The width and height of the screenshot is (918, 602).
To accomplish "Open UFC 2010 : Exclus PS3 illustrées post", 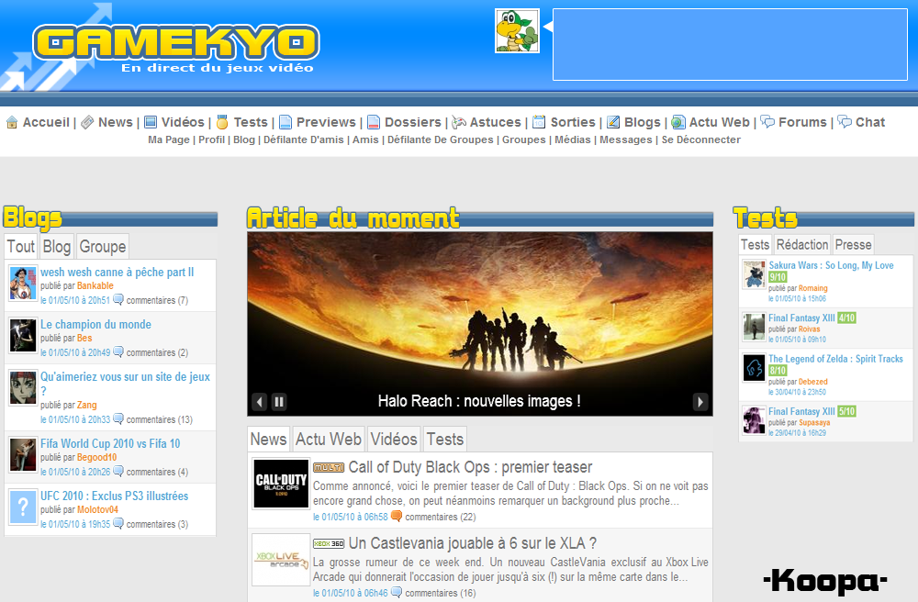I will click(114, 496).
